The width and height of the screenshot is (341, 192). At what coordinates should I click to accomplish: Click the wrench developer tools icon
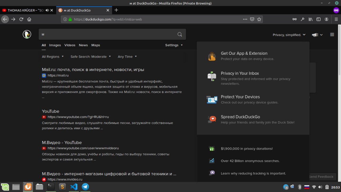click(302, 19)
